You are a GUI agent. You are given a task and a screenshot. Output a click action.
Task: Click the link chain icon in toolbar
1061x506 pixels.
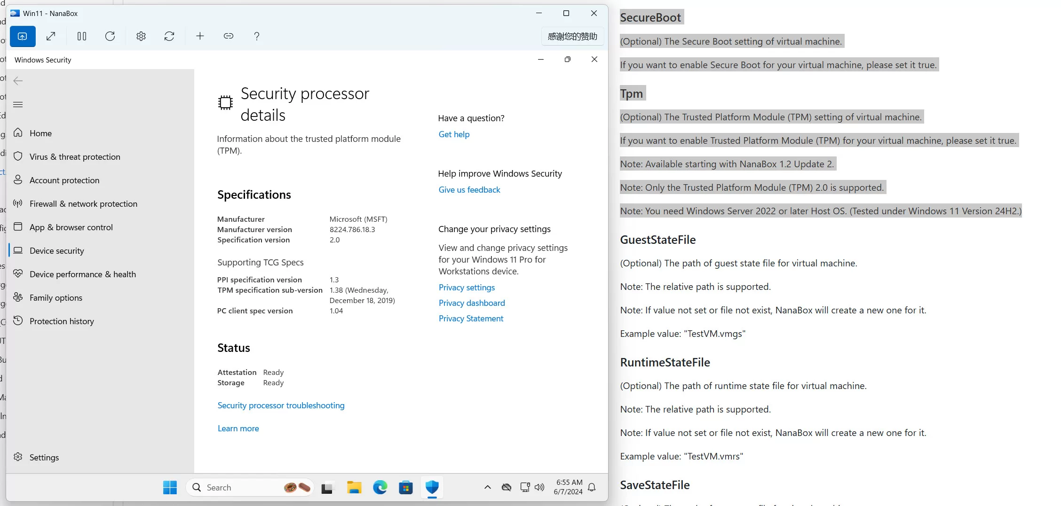coord(229,36)
